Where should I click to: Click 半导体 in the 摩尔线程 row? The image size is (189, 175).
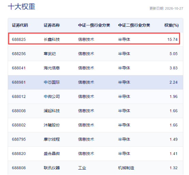pyautogui.click(x=124, y=139)
